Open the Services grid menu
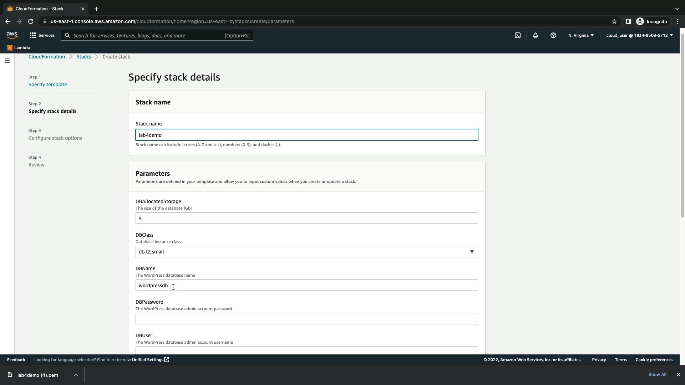Viewport: 685px width, 385px height. [42, 35]
